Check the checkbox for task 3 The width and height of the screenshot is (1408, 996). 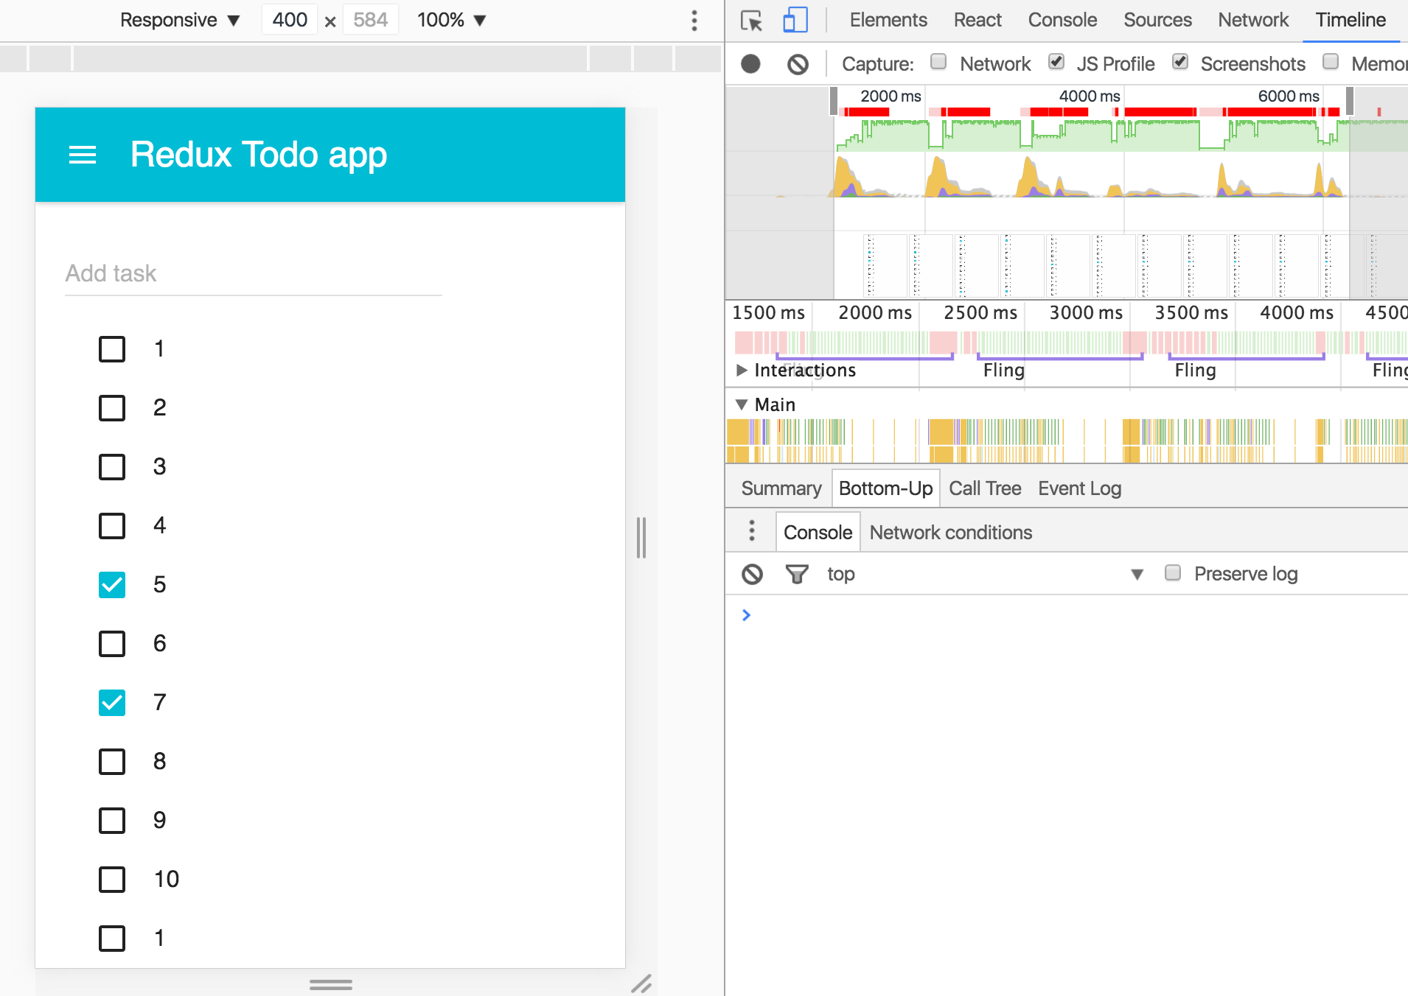112,467
